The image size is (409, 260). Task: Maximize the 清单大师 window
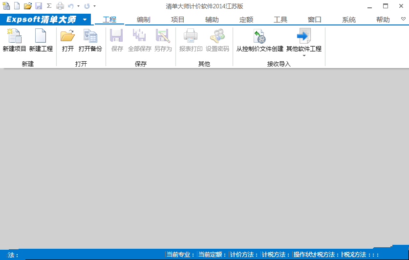coord(386,6)
